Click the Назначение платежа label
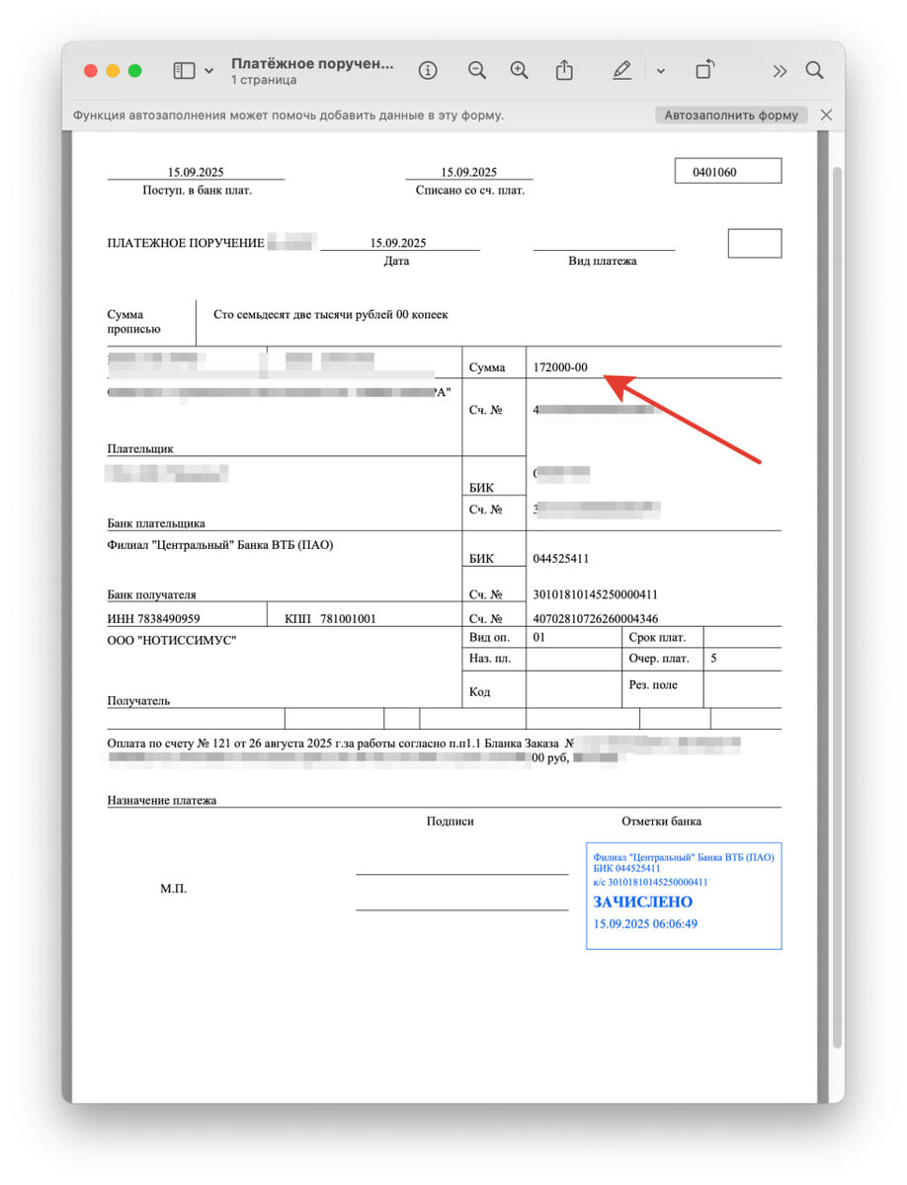This screenshot has width=907, height=1185. click(162, 800)
